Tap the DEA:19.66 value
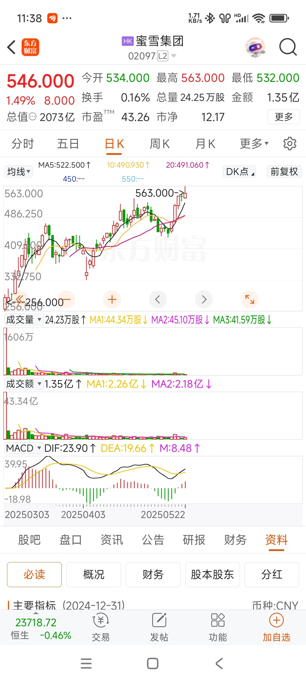 tap(127, 448)
